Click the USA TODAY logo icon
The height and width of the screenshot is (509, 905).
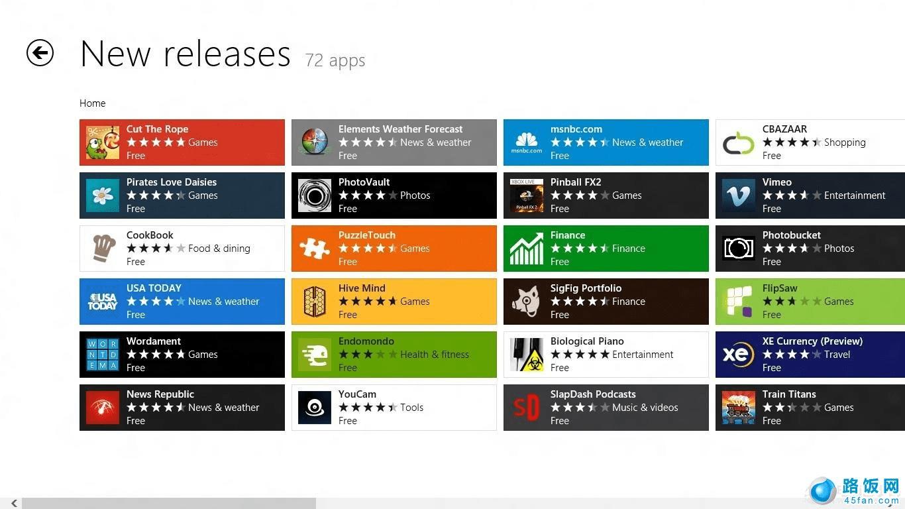pos(103,301)
